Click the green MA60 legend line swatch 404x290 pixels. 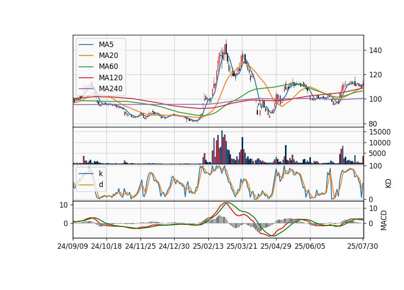click(86, 67)
